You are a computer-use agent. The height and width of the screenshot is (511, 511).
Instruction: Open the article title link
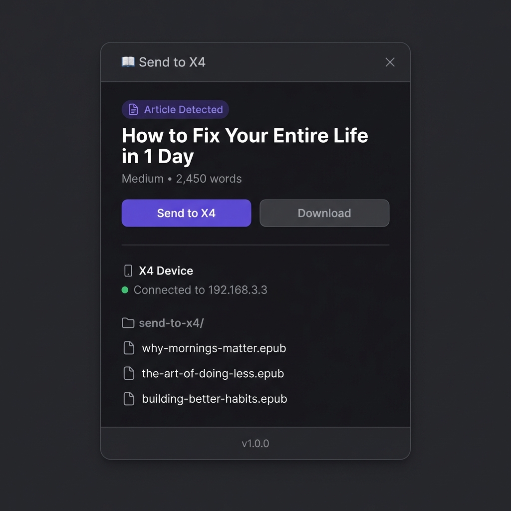[245, 145]
